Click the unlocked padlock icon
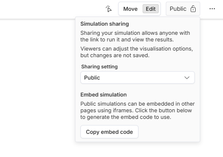The image size is (223, 157). (193, 9)
